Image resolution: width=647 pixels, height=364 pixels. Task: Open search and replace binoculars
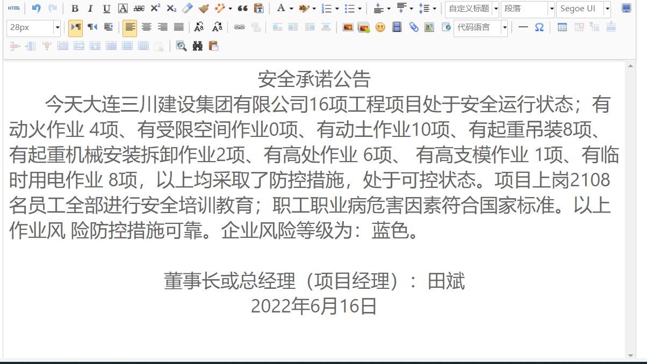point(197,46)
